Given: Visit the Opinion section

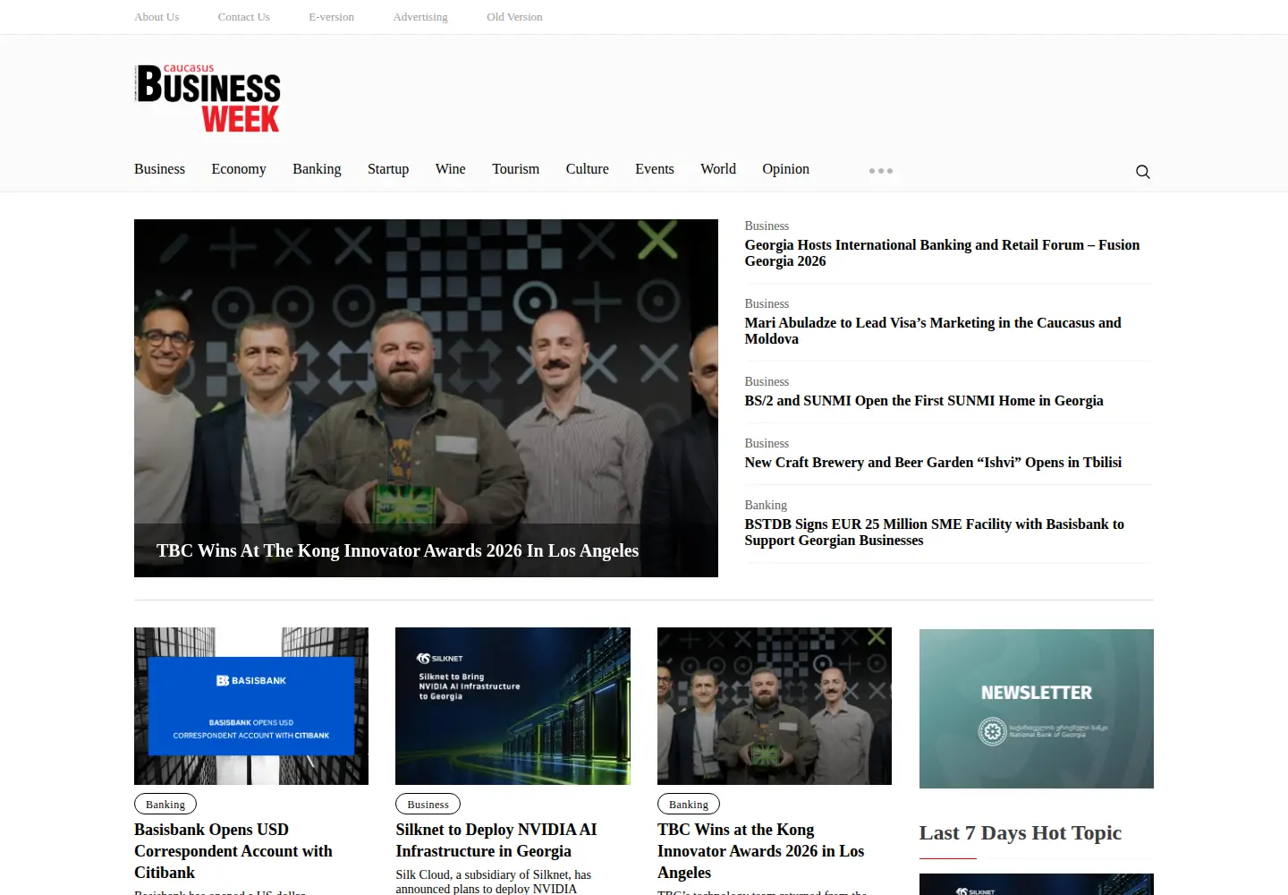Looking at the screenshot, I should click(x=785, y=169).
